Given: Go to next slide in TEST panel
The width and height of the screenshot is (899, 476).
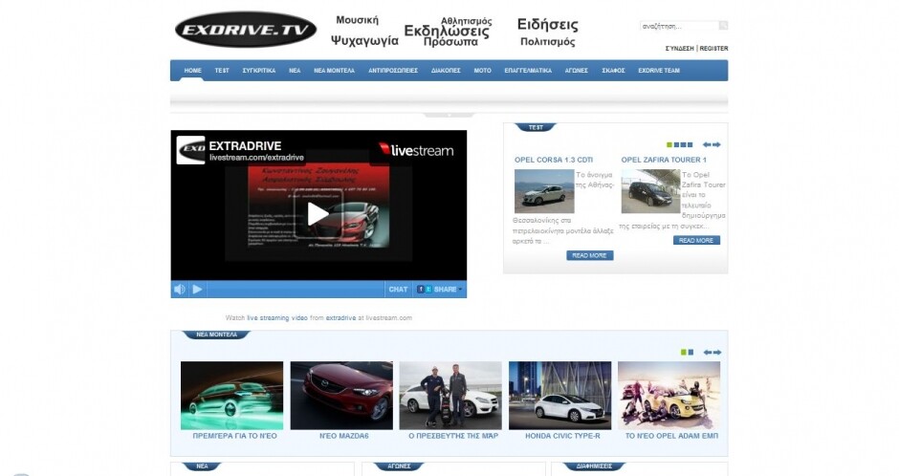Looking at the screenshot, I should pyautogui.click(x=716, y=145).
